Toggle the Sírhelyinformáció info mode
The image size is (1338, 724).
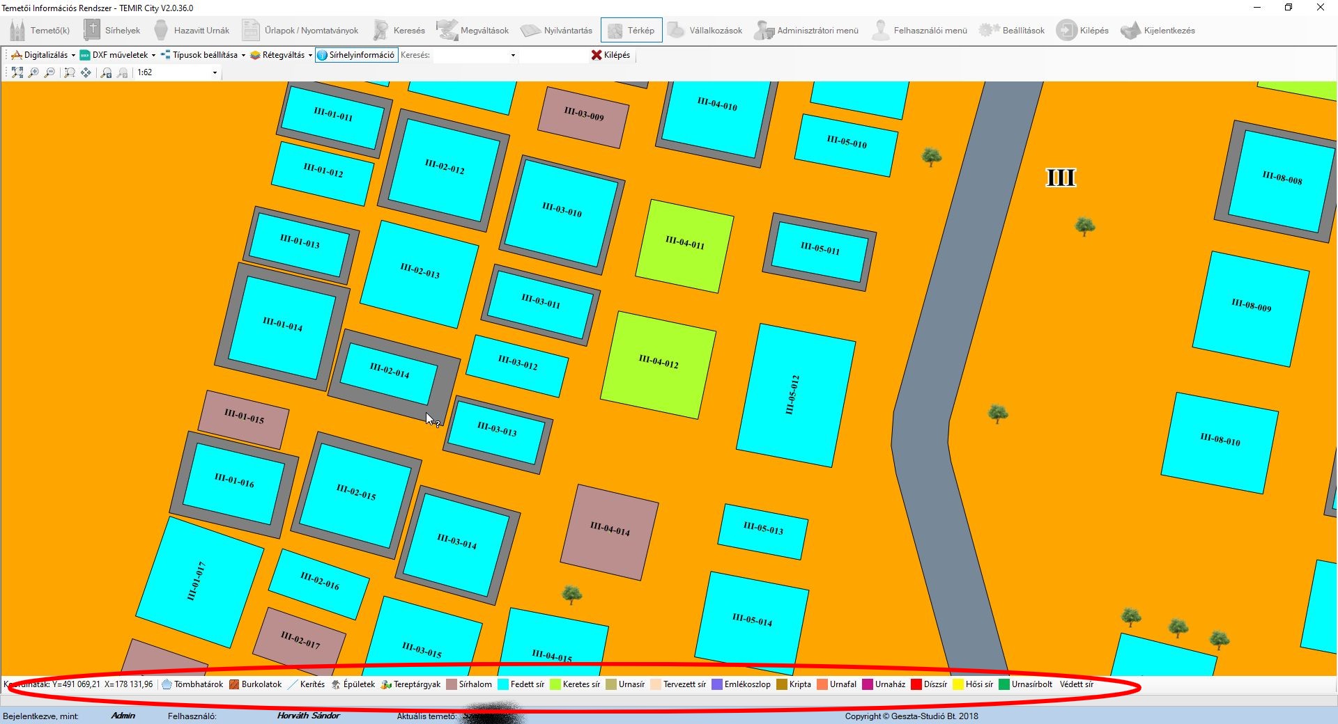(356, 55)
